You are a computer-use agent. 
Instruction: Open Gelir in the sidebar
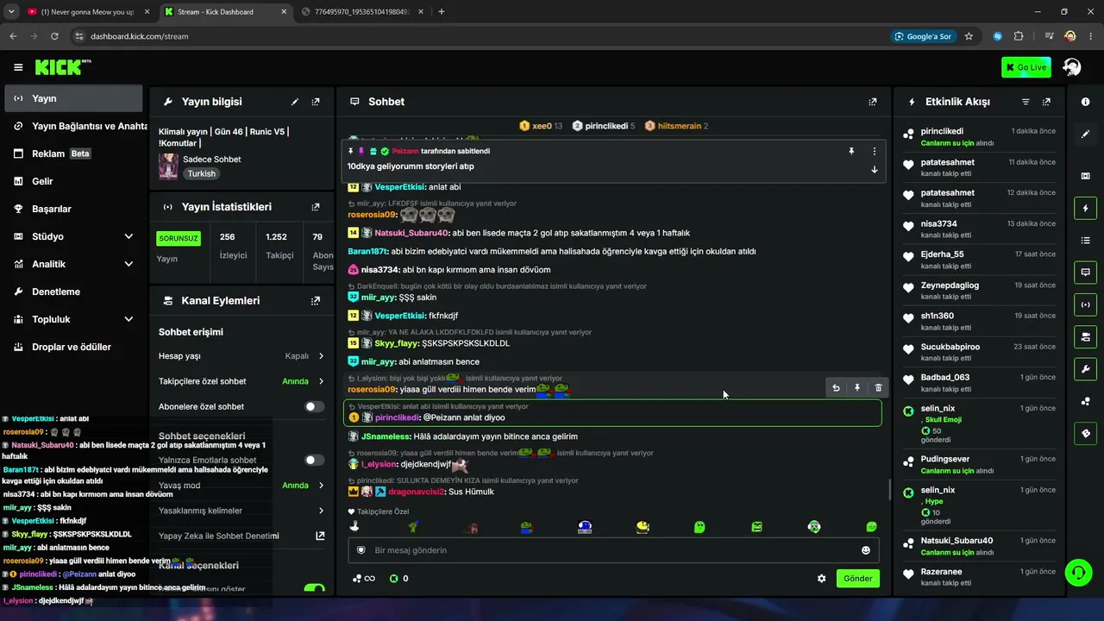[x=74, y=181]
